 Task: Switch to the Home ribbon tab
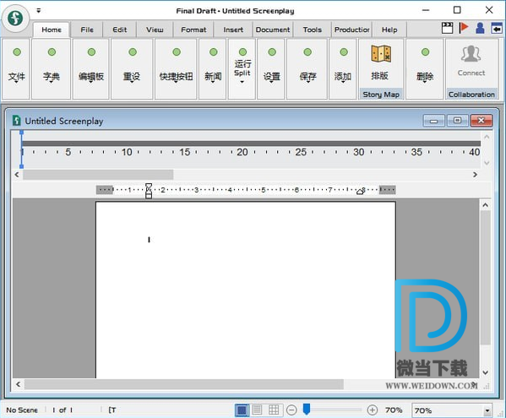[x=52, y=30]
